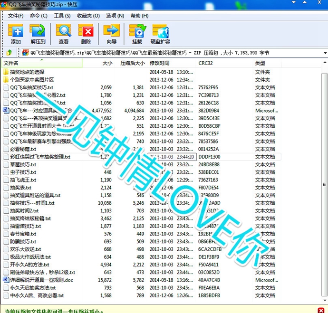Open the 命令(C) menu
Viewport: 328px width, 313px height.
pos(39,16)
